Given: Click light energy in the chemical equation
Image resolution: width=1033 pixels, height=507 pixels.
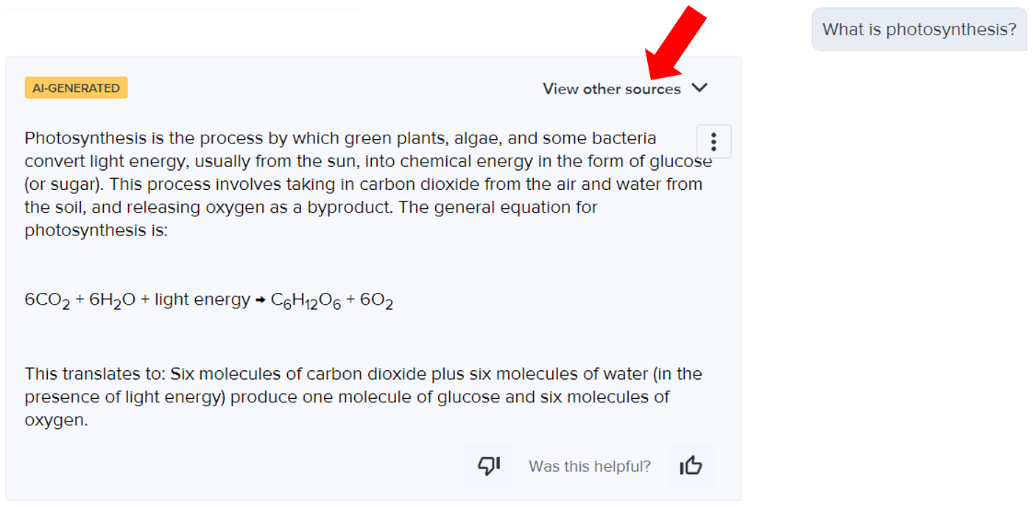Looking at the screenshot, I should [x=202, y=299].
